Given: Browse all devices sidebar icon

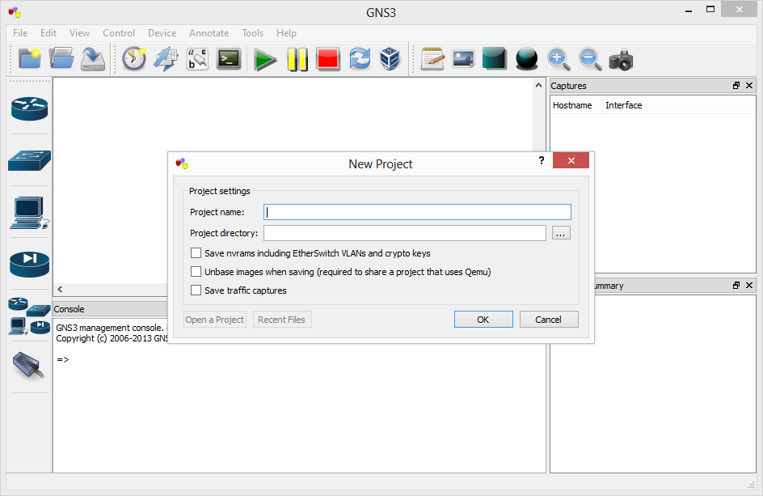Looking at the screenshot, I should [29, 316].
